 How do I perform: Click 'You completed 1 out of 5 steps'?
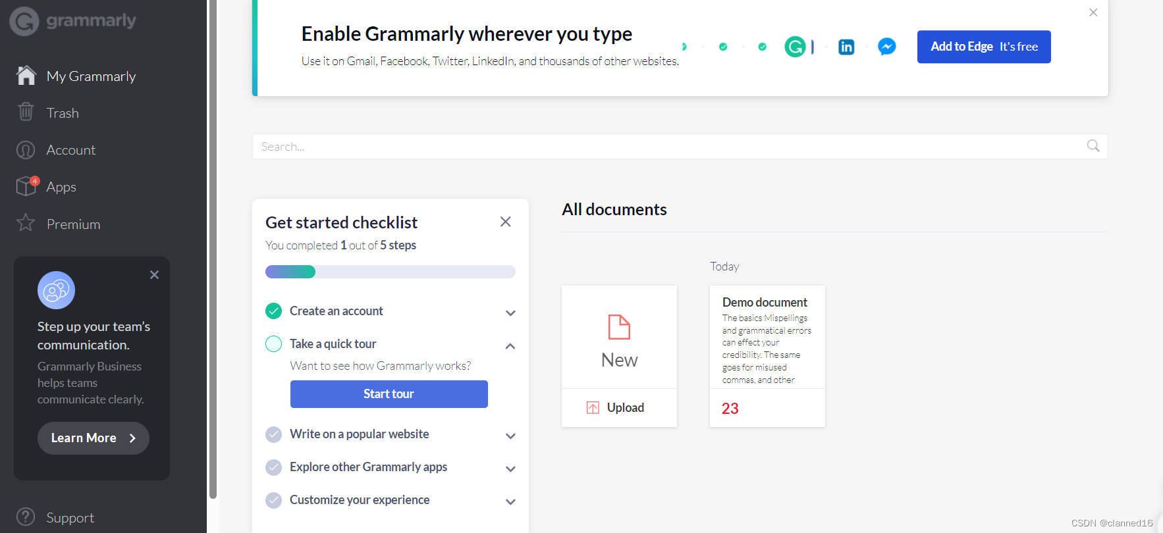click(x=340, y=245)
